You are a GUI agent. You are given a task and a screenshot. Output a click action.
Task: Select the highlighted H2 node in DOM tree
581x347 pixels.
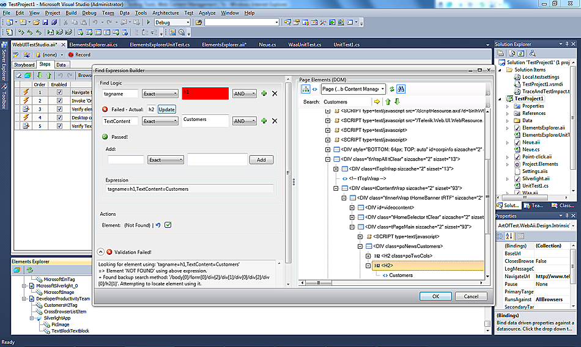pos(429,266)
